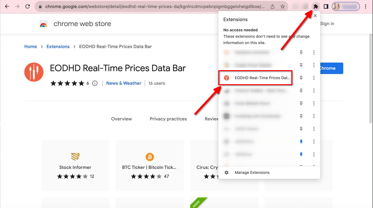Click the Manage Extensions gear icon
This screenshot has height=208, width=373.
click(x=227, y=173)
